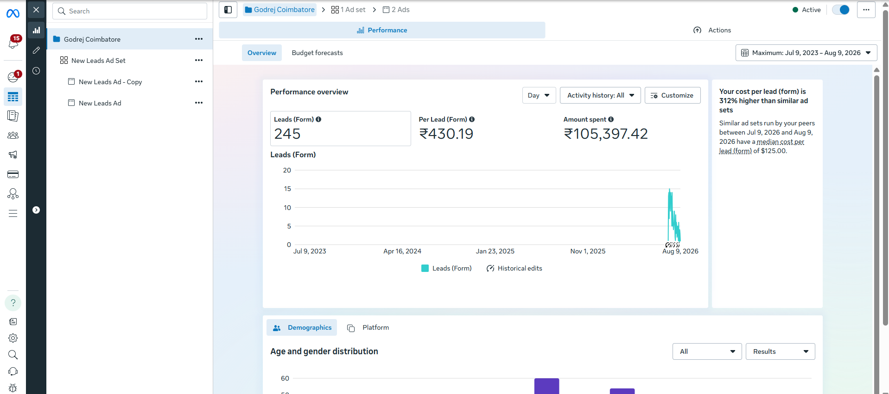Screen dimensions: 889x394
Task: Open the settings gear icon
Action: (x=13, y=338)
